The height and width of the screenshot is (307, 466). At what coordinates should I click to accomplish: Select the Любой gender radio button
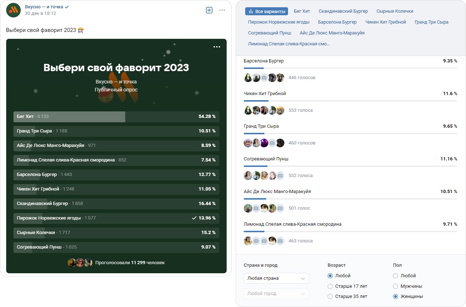[396, 276]
